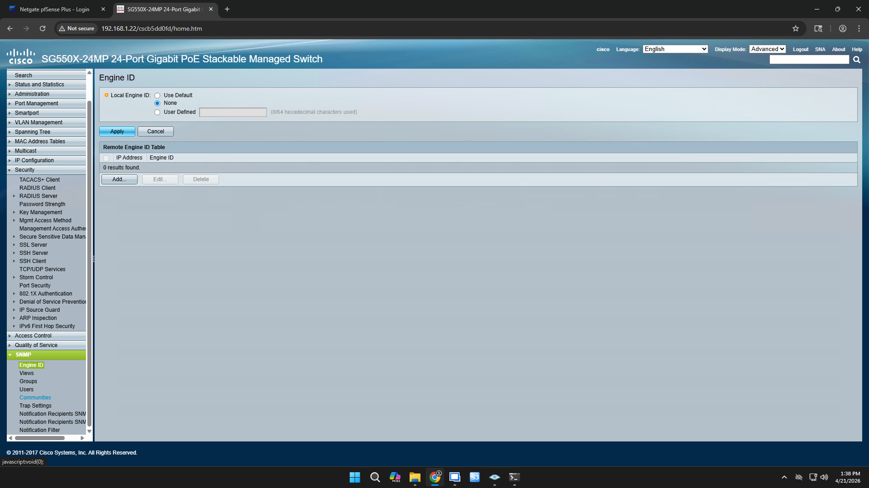Viewport: 869px width, 488px height.
Task: Open the Display Mode dropdown
Action: 767,49
